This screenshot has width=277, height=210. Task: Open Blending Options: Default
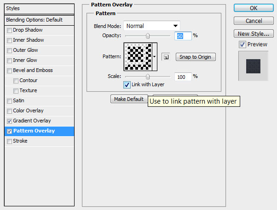tap(39, 20)
